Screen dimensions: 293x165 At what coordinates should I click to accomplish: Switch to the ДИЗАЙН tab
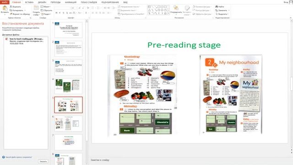[x=42, y=2]
